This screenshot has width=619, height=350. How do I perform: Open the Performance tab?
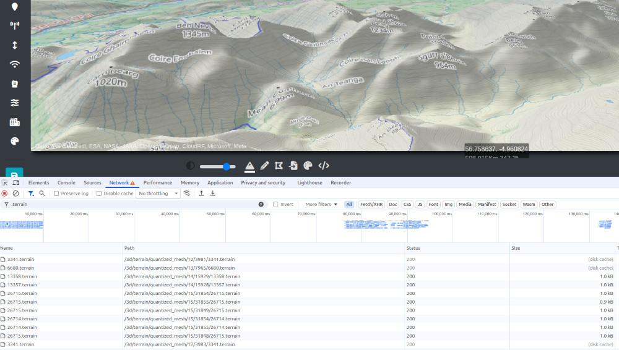158,183
